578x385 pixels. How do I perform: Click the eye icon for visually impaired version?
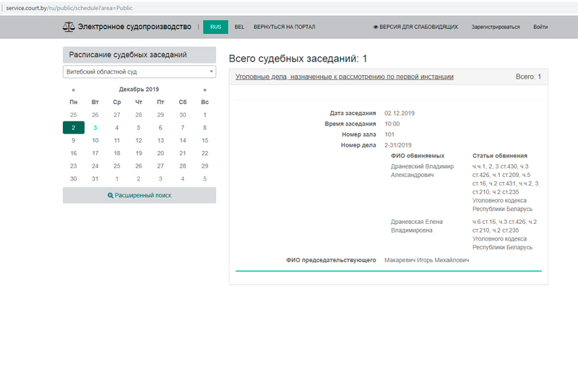(x=376, y=27)
